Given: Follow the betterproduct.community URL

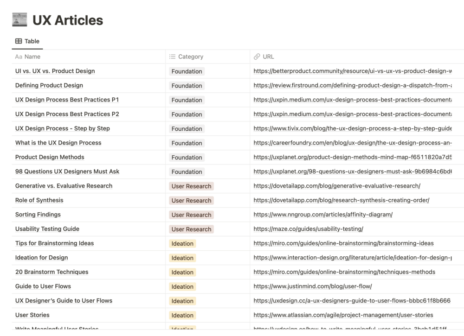Looking at the screenshot, I should click(353, 71).
